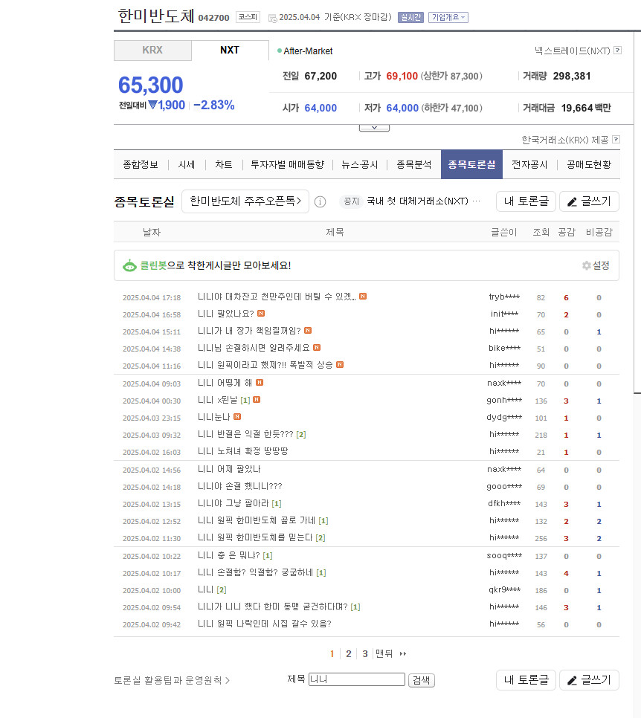Open post 니니 x된날
This screenshot has width=641, height=718.
tap(218, 400)
